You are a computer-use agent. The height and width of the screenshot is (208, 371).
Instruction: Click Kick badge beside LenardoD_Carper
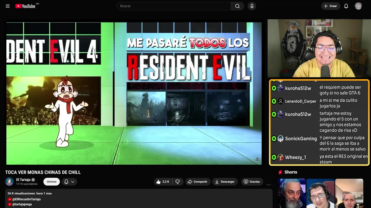click(274, 101)
